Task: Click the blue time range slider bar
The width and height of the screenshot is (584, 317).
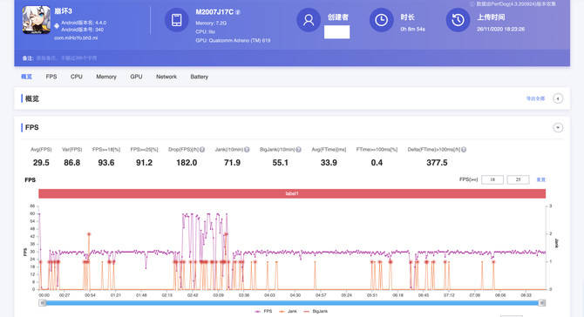Action: pyautogui.click(x=292, y=303)
